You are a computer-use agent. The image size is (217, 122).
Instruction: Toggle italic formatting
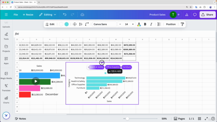(x=151, y=24)
